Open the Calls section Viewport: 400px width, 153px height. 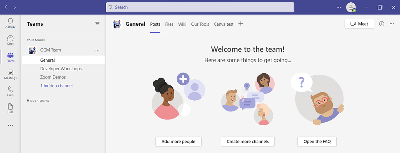pos(10,92)
